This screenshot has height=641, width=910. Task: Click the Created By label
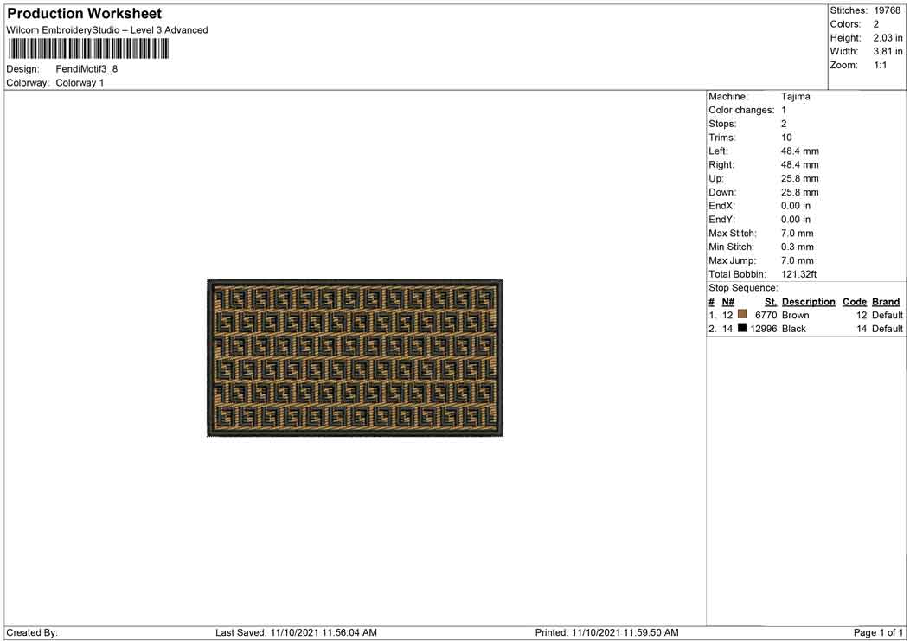(x=32, y=633)
